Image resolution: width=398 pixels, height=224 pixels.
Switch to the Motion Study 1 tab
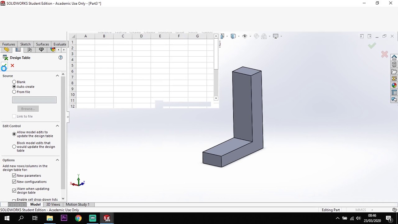pos(77,204)
